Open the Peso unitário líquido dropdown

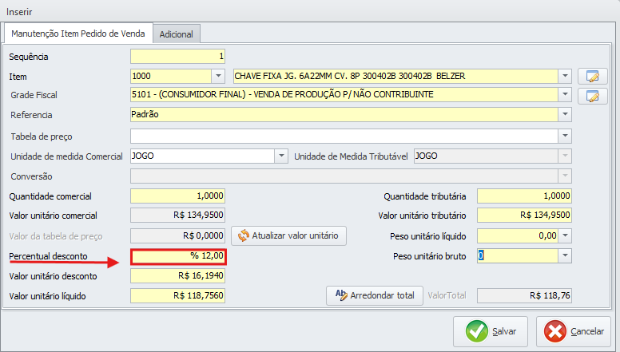click(566, 235)
